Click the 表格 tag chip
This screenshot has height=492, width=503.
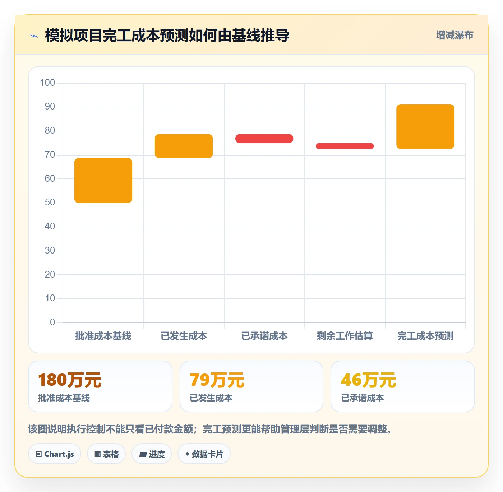[x=106, y=454]
